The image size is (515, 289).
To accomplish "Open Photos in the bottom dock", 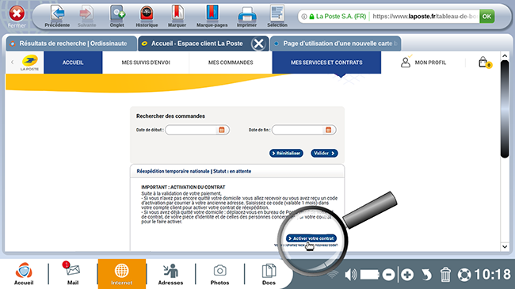I will coord(219,274).
